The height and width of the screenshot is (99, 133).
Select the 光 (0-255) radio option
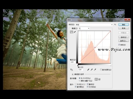[80, 78]
